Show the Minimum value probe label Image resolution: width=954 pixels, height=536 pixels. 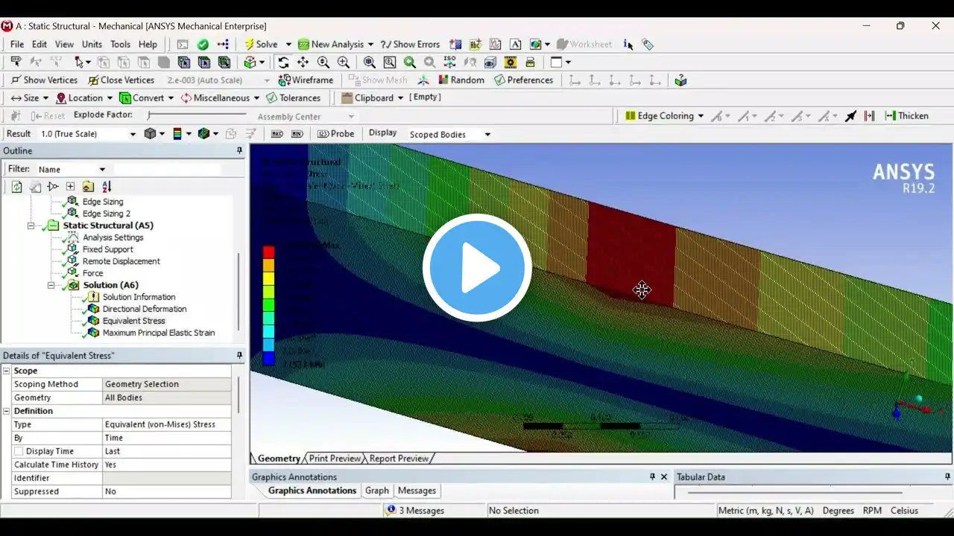[297, 134]
